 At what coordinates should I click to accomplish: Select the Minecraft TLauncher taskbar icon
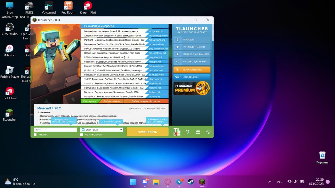coord(202,182)
